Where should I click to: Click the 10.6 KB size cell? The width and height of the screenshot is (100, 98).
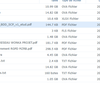(x=53, y=19)
